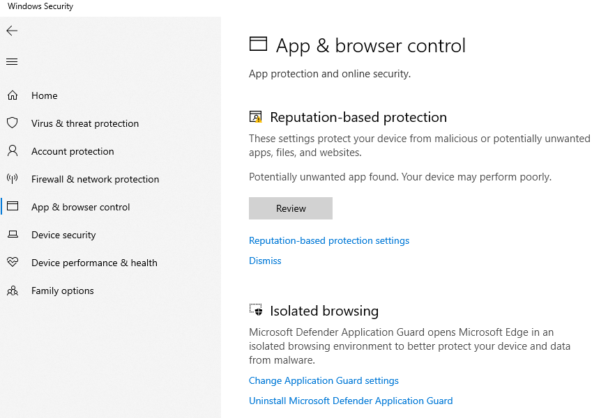Select App & browser control in sidebar
The width and height of the screenshot is (608, 418).
click(80, 207)
